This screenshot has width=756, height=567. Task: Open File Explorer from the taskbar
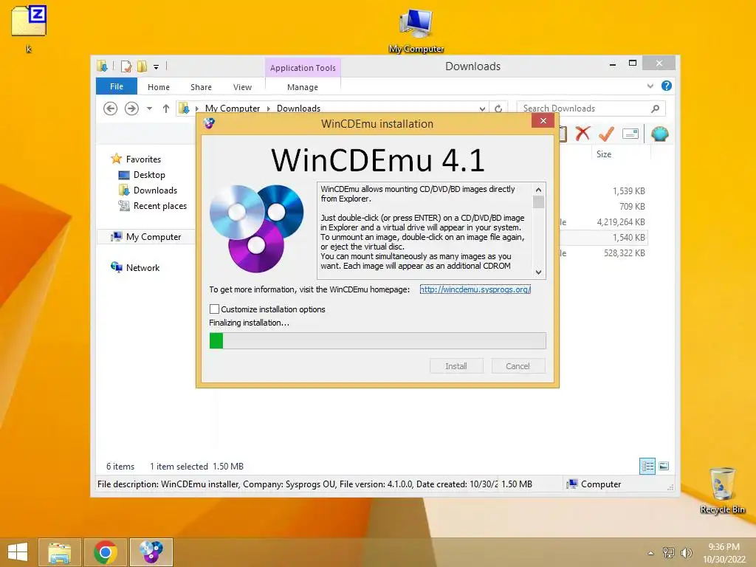click(x=59, y=552)
